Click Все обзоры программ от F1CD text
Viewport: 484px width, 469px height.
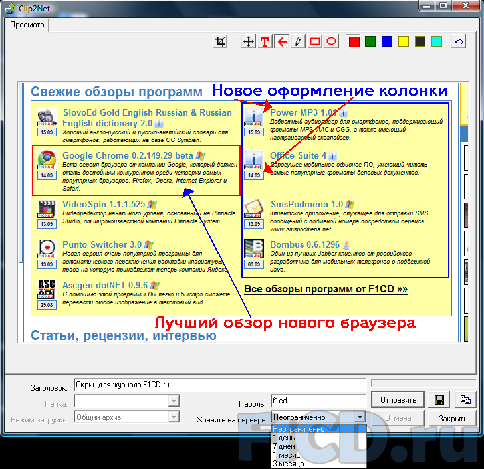[326, 289]
